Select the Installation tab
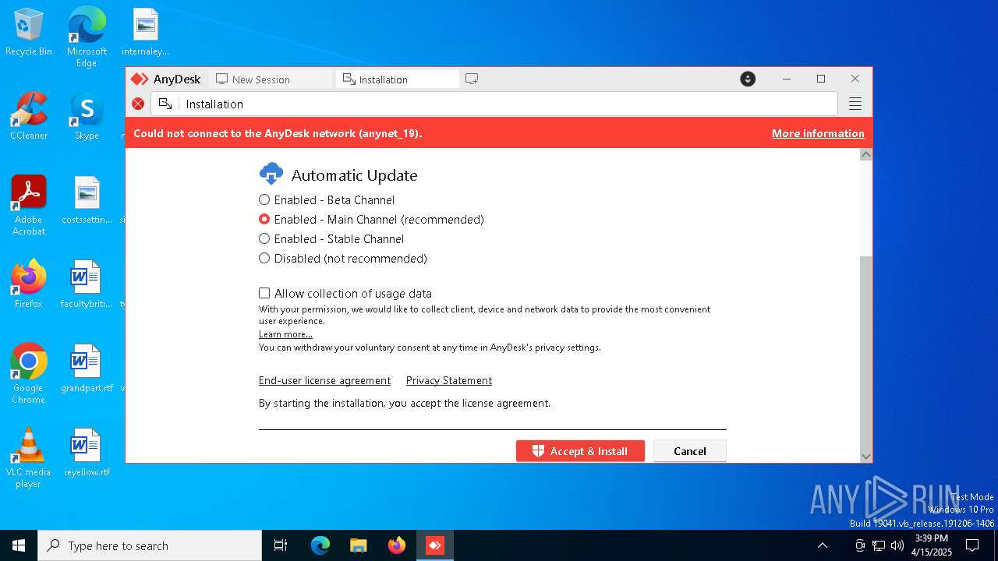The width and height of the screenshot is (998, 561). click(397, 79)
